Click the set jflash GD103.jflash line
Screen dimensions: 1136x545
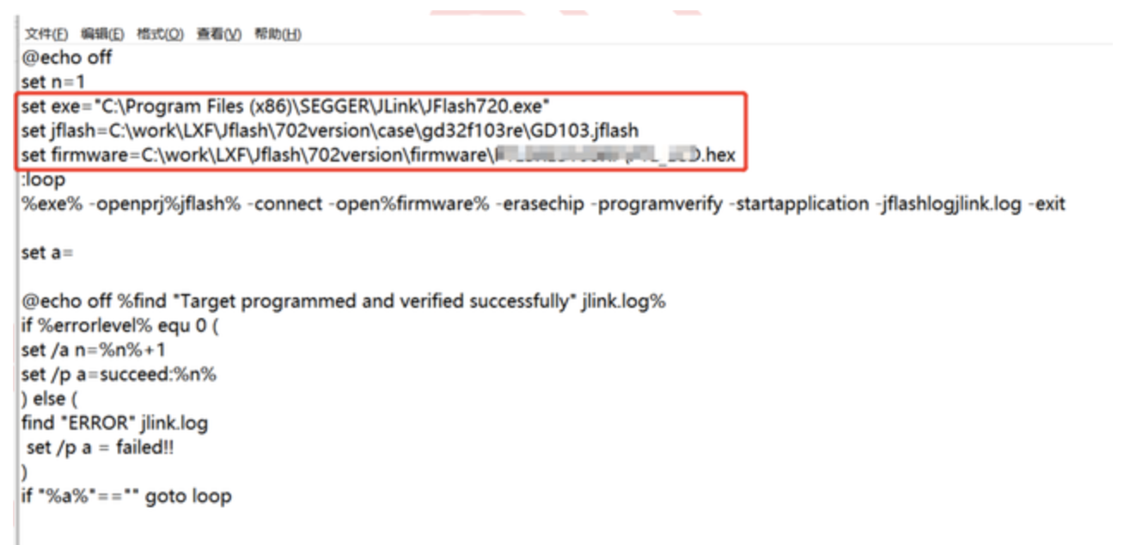coord(331,131)
